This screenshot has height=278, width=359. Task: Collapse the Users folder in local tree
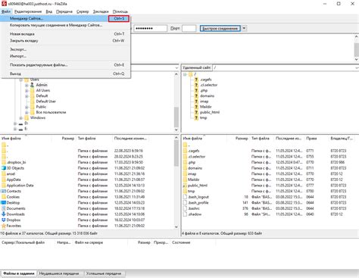[21, 80]
